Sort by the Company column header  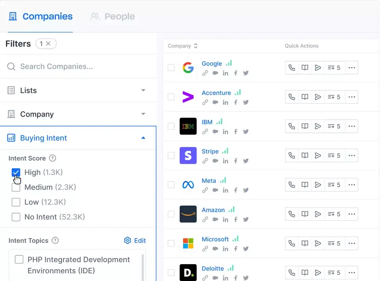(183, 46)
